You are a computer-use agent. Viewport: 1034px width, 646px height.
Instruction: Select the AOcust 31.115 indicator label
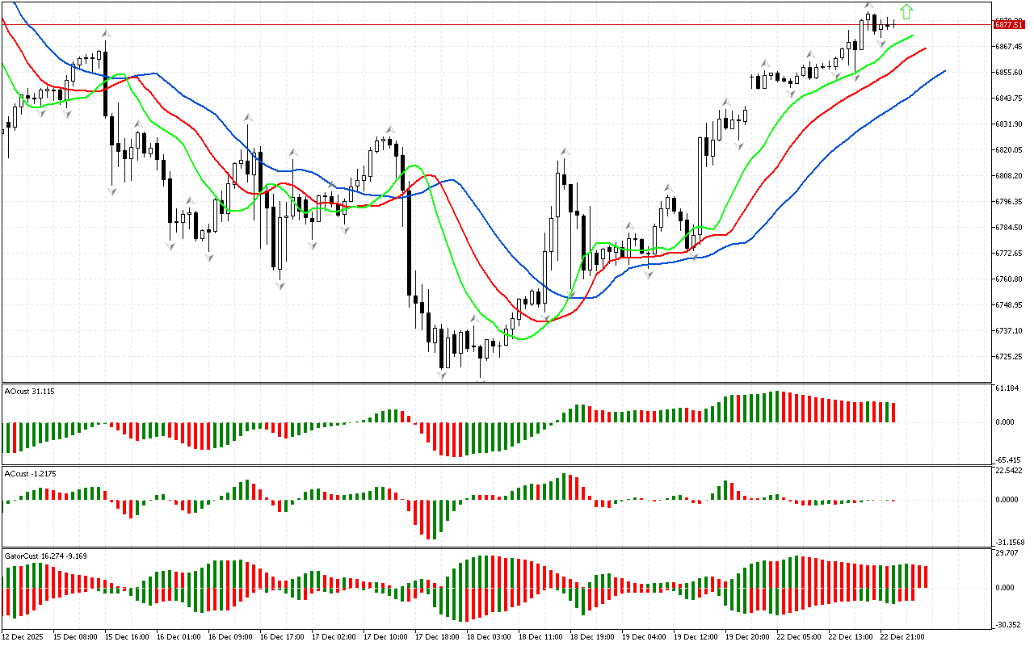click(x=30, y=392)
